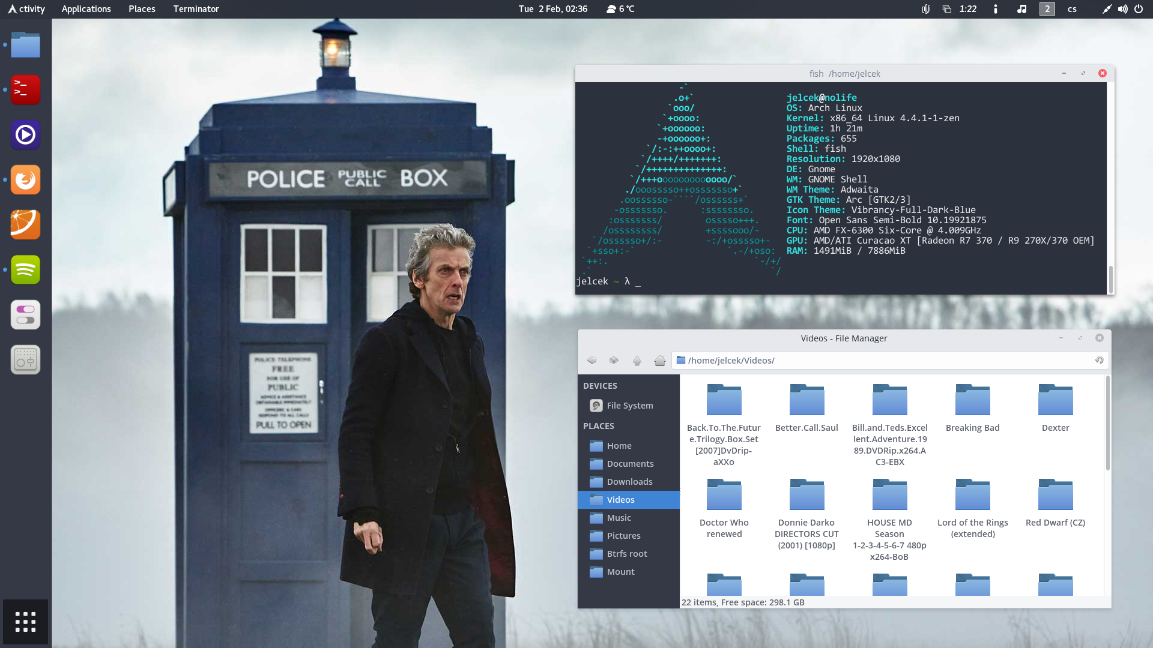Launch Firefox from the dock
The image size is (1153, 648).
click(25, 180)
